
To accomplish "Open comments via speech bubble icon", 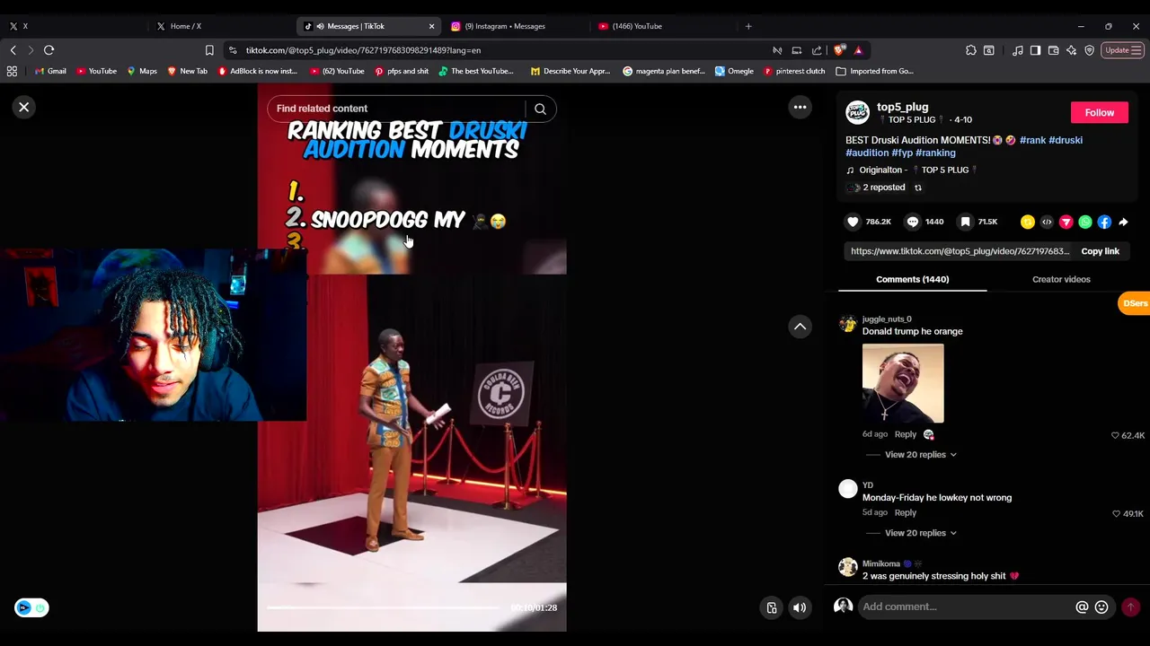I will (x=912, y=222).
